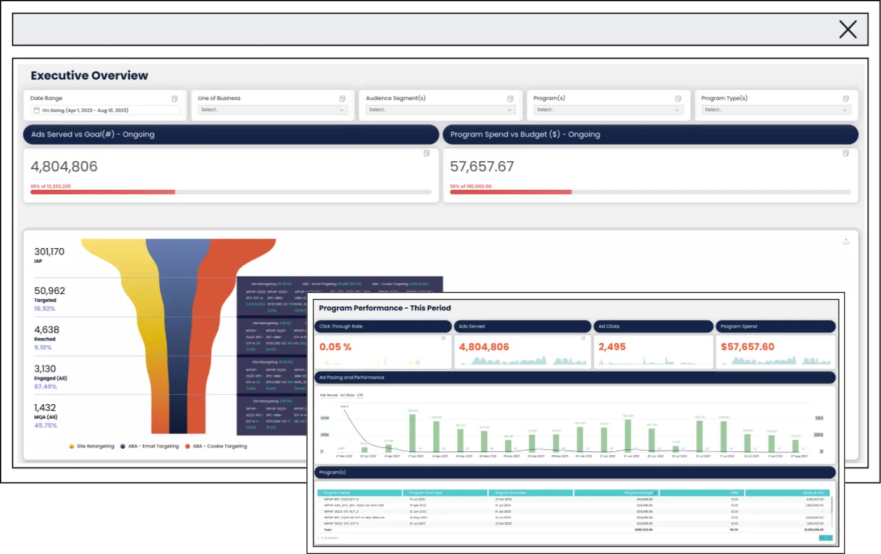
Task: Close the overlay with the X button
Action: (847, 29)
